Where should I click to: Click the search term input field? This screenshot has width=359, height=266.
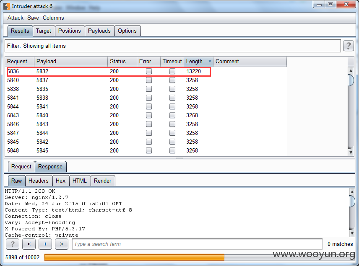(x=197, y=244)
